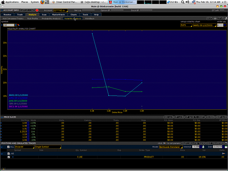Click the Applications menu logo icon

(x=3, y=2)
